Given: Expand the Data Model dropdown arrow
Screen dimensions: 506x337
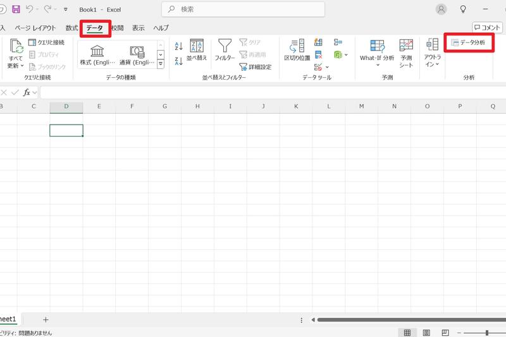Looking at the screenshot, I should point(346,55).
